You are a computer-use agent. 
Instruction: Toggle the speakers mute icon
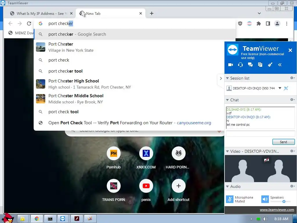point(265,199)
